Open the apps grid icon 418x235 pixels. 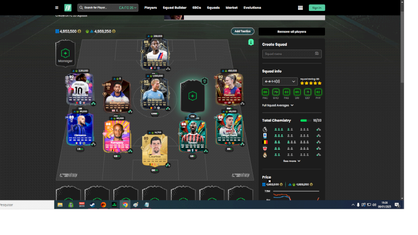point(300,8)
